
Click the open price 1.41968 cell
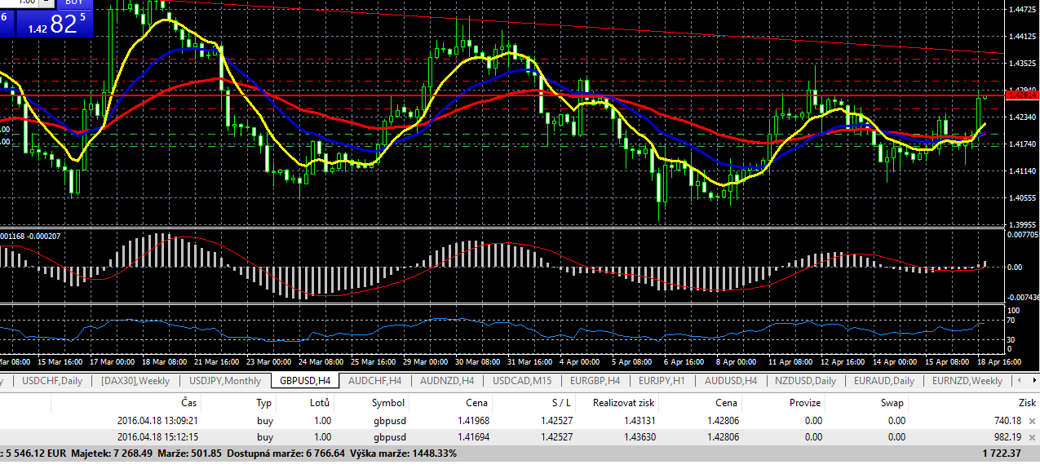coord(472,421)
